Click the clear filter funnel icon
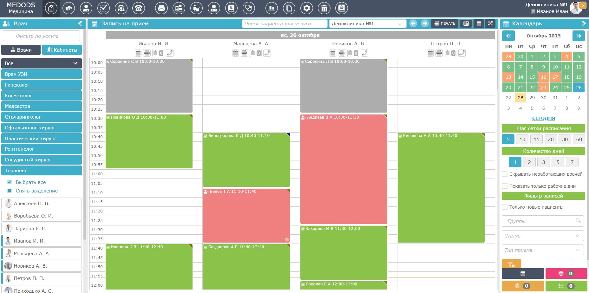This screenshot has width=589, height=293. 511,264
